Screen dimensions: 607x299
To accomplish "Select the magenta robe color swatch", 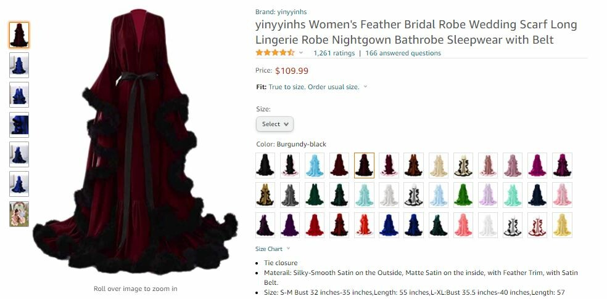I will [538, 165].
